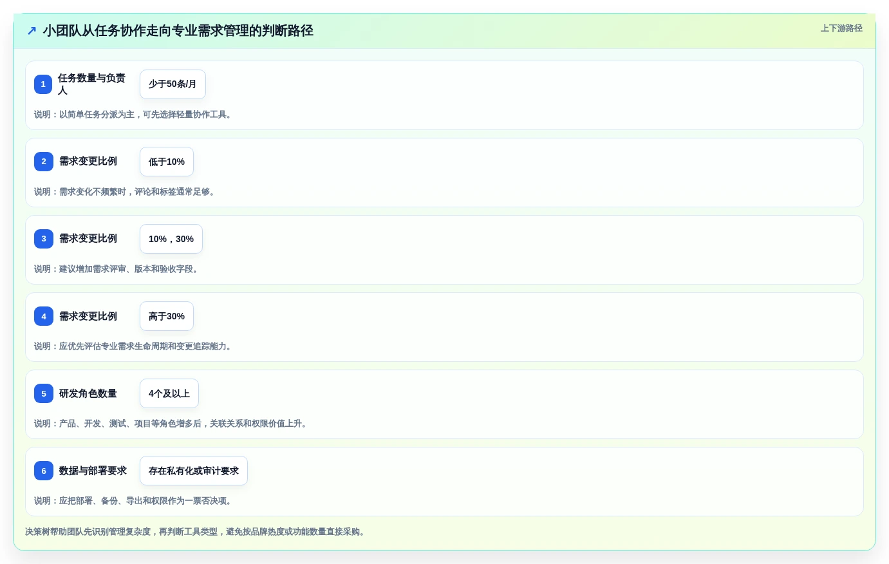The image size is (889, 564).
Task: Click 需求变更比例 heading in step 3
Action: 88,239
